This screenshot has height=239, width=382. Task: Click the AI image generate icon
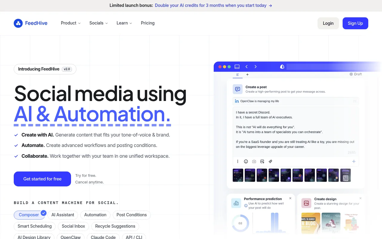click(262, 161)
